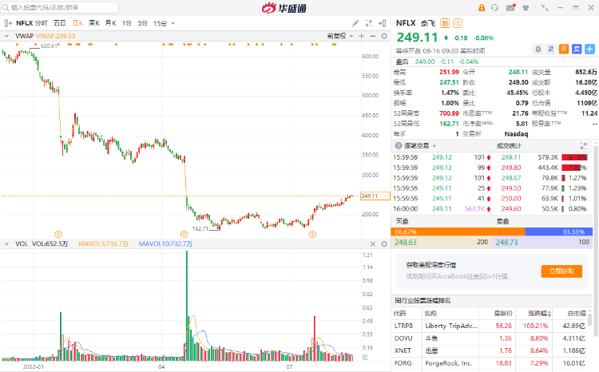This screenshot has height=372, width=599.
Task: Click the 总市值 column header
Action: 577,314
